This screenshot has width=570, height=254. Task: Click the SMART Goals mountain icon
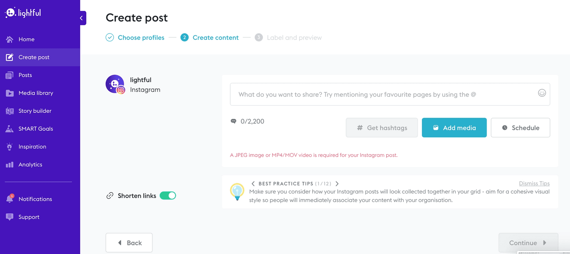(x=9, y=129)
